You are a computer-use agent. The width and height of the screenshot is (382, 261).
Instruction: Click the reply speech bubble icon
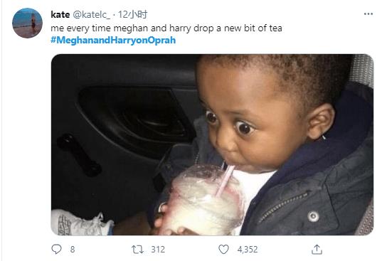[56, 250]
